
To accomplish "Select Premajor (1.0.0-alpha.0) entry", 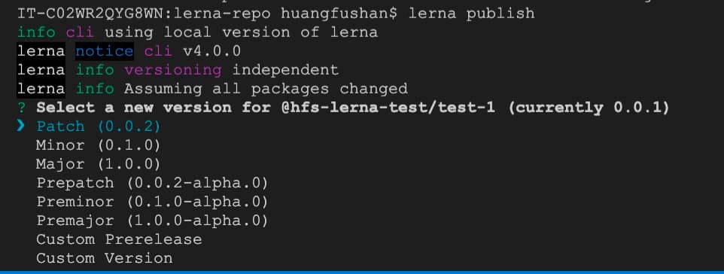I will 152,221.
